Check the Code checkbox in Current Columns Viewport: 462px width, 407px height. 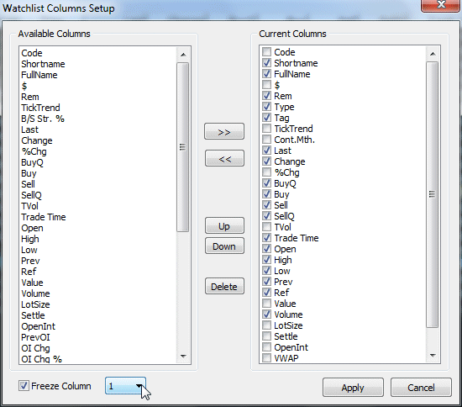click(266, 52)
